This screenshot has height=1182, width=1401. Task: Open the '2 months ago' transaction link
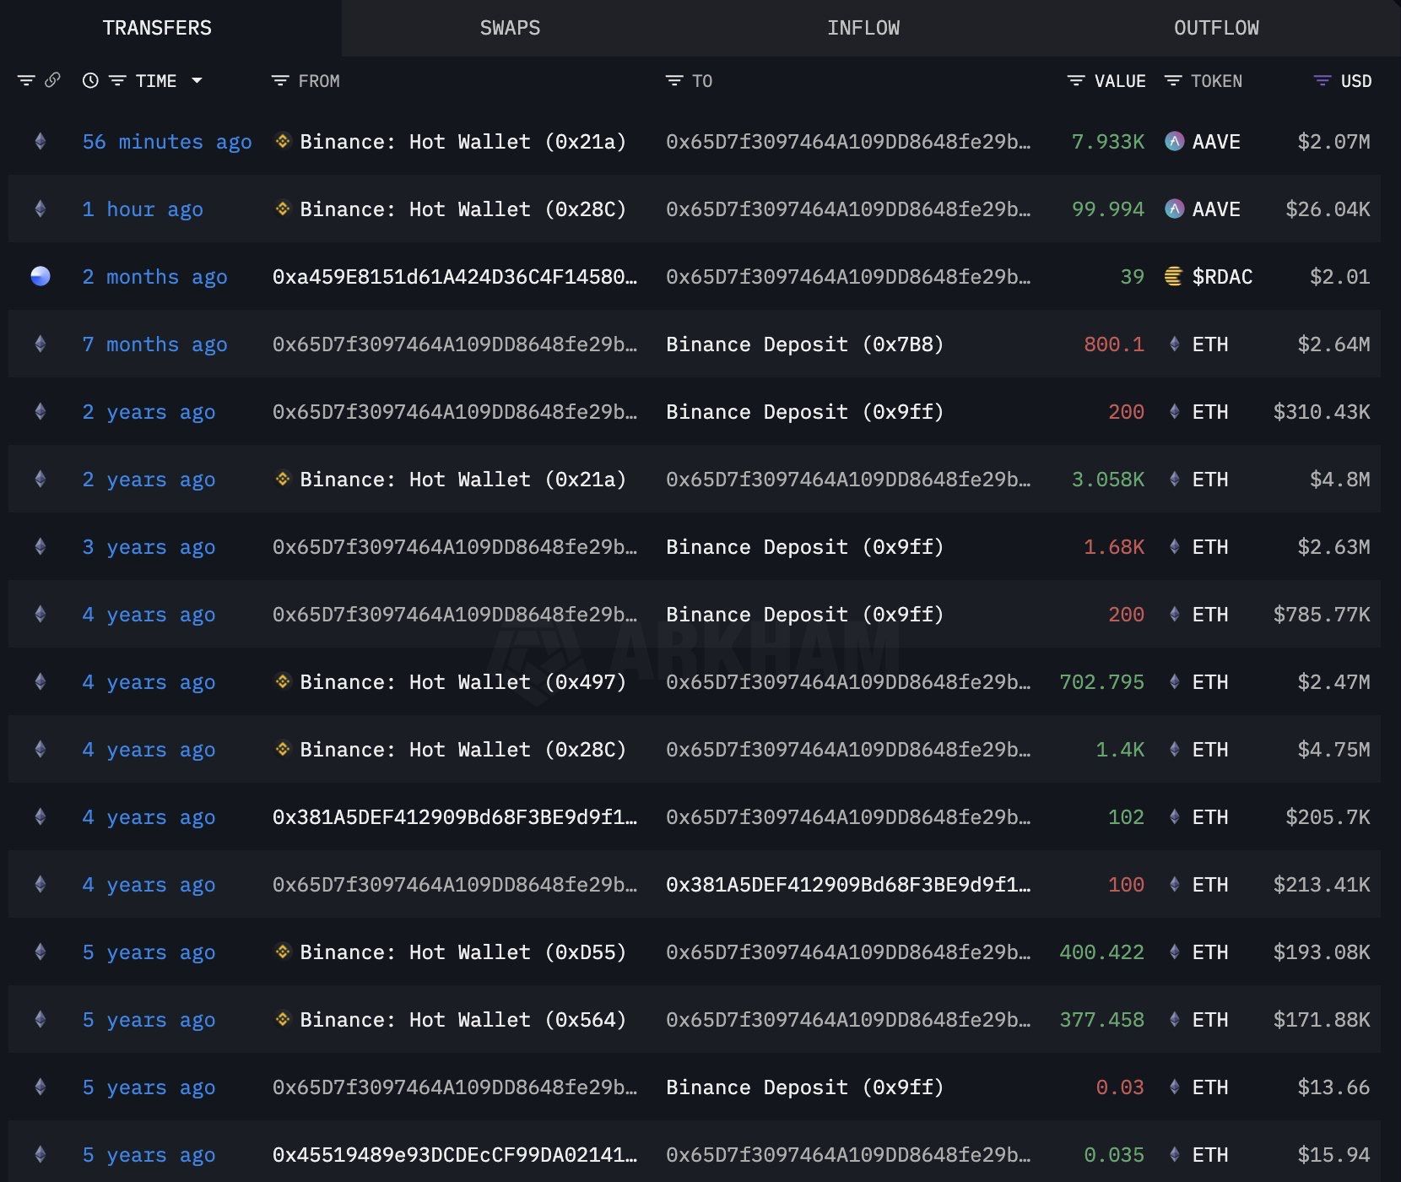pyautogui.click(x=154, y=277)
